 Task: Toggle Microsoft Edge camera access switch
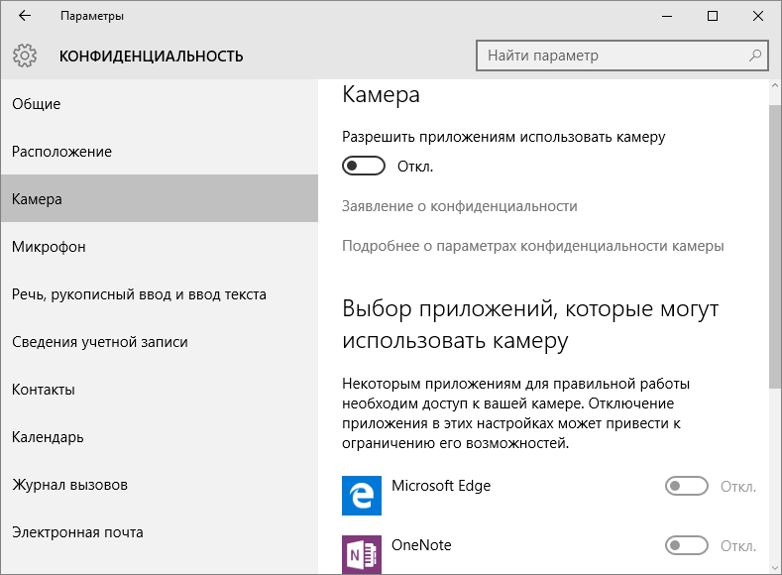coord(686,486)
